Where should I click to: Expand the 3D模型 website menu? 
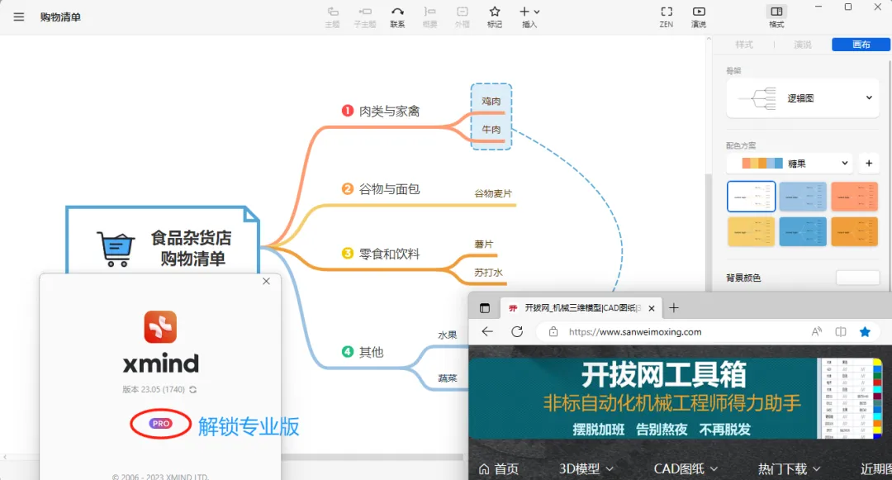click(x=586, y=468)
